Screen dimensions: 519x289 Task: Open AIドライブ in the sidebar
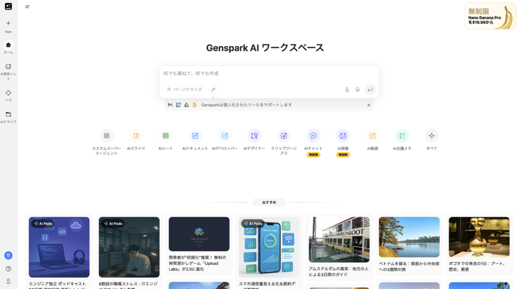(x=8, y=114)
